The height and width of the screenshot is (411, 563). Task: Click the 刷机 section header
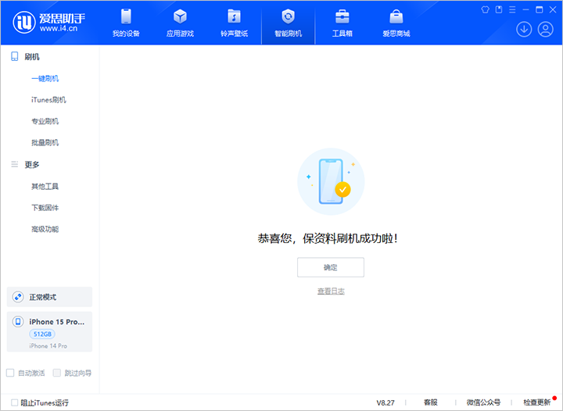[32, 57]
